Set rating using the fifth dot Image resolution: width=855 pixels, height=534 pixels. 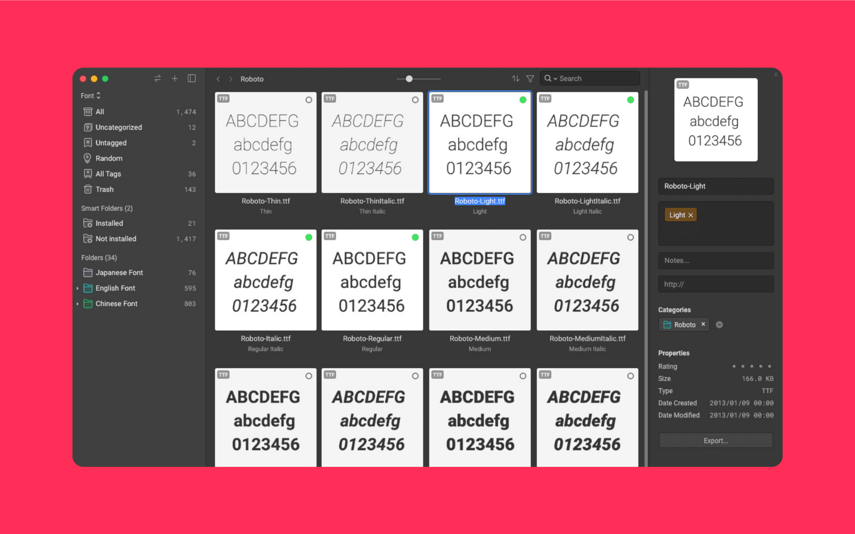pyautogui.click(x=769, y=366)
